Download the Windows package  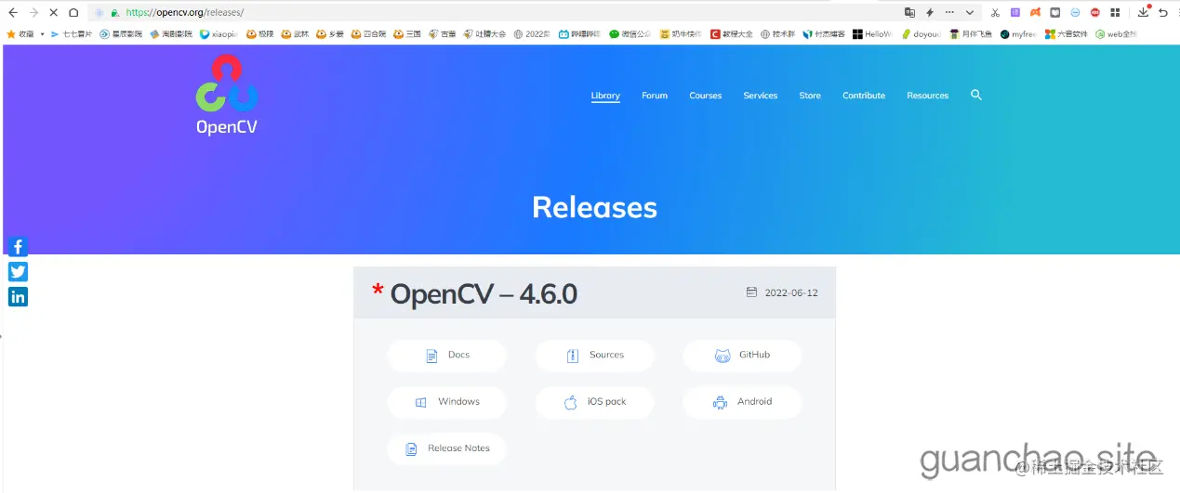click(446, 402)
